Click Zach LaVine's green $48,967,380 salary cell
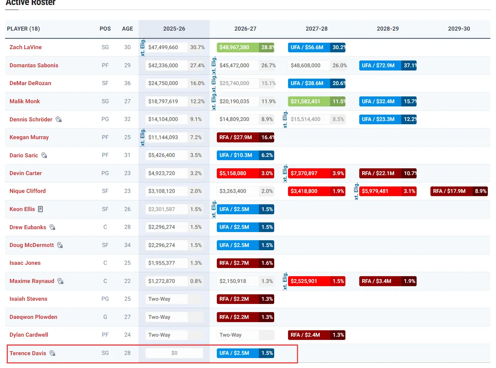This screenshot has width=496, height=368. coord(235,47)
